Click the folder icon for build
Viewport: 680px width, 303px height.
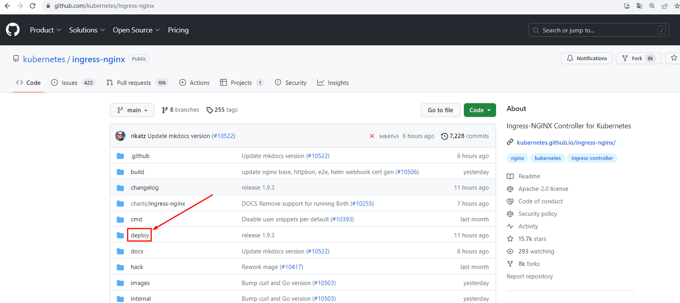(120, 172)
